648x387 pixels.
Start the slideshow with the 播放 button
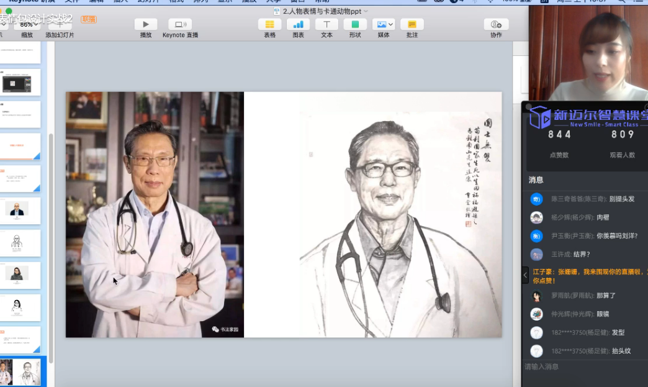[145, 24]
